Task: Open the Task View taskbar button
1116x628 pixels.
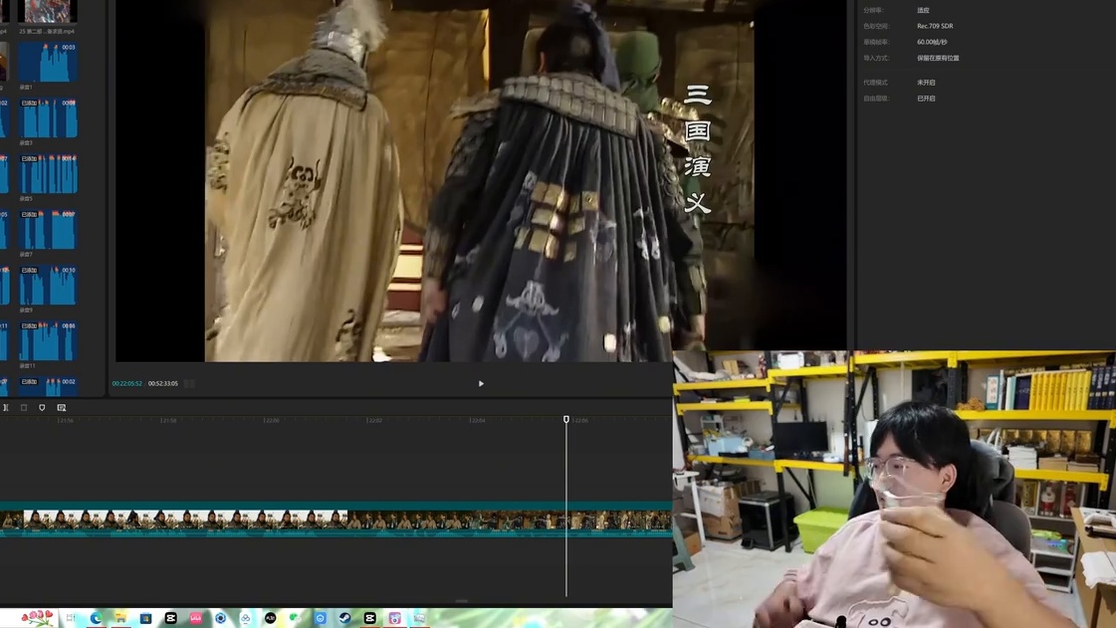Action: pos(71,618)
